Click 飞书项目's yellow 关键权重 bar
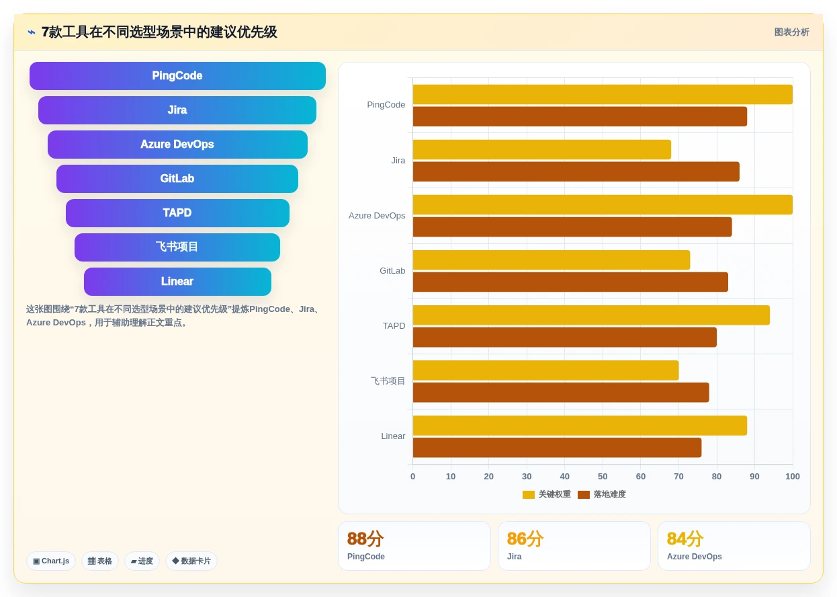The image size is (837, 597). click(x=545, y=370)
